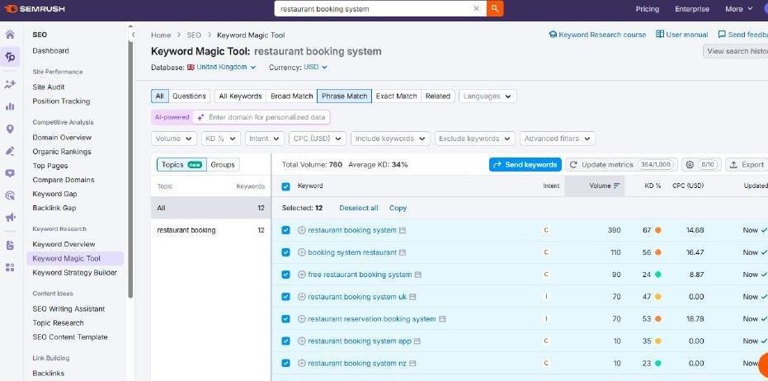This screenshot has width=768, height=381.
Task: Select the Related tab
Action: [x=438, y=96]
